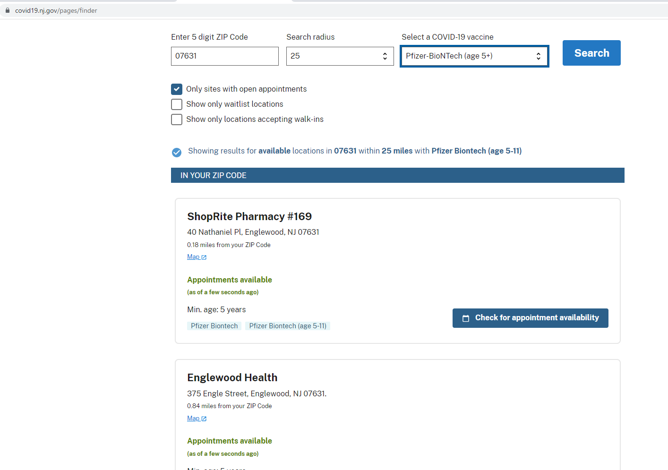Click the lock icon in address bar
This screenshot has height=470, width=668.
[x=8, y=10]
